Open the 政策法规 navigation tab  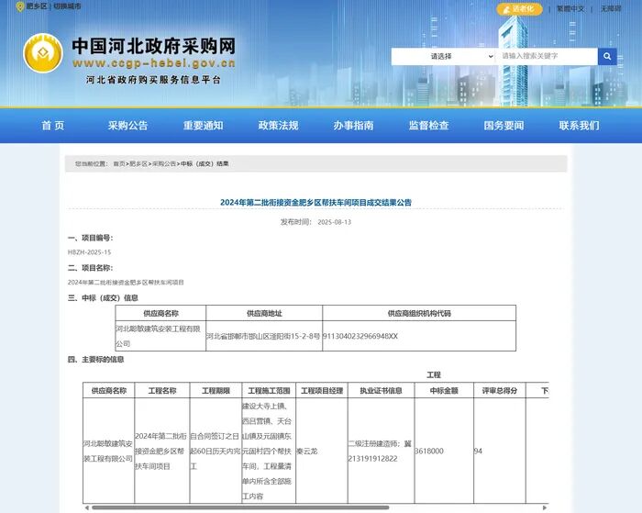pos(278,126)
